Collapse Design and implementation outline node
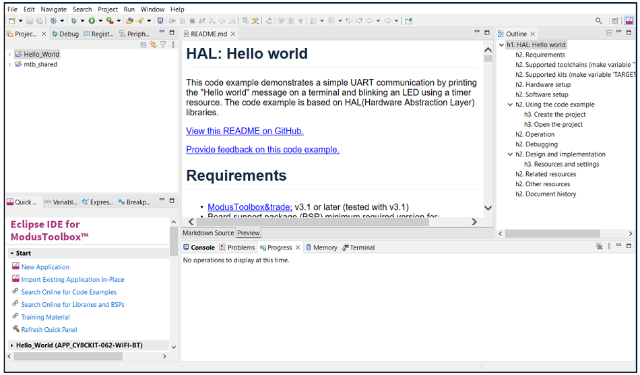 pos(510,154)
